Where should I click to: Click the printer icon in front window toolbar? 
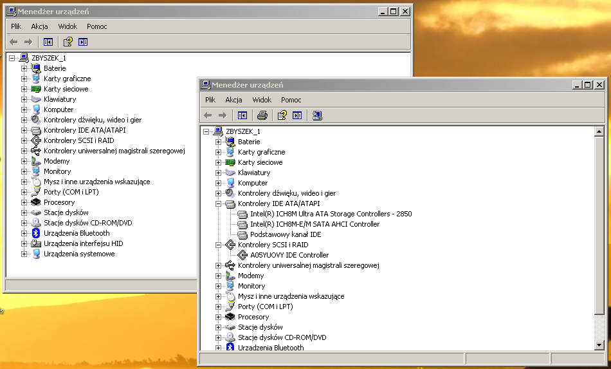(262, 115)
